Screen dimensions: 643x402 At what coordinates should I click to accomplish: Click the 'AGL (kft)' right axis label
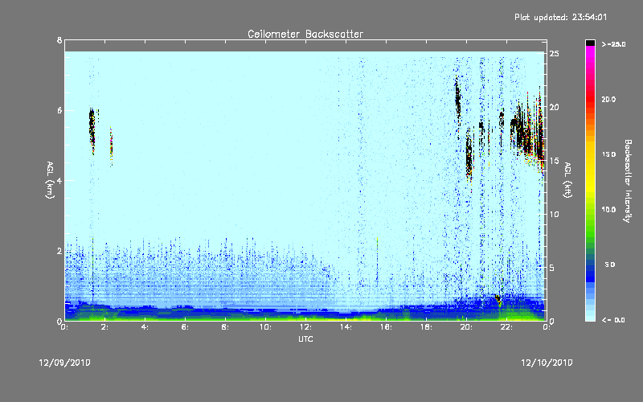[567, 180]
